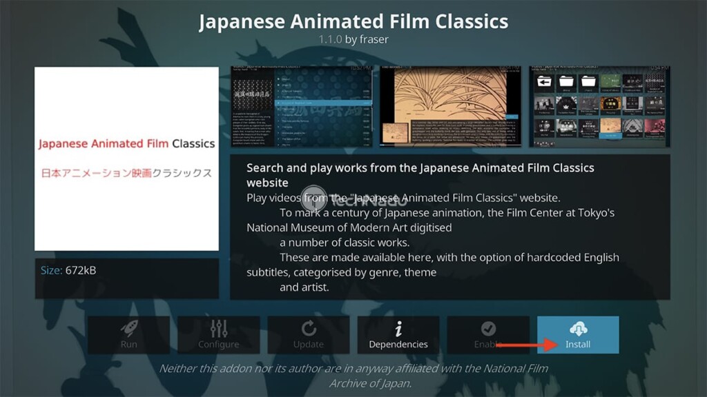Image resolution: width=707 pixels, height=397 pixels.
Task: Open the addon list view screenshot
Action: coord(301,106)
